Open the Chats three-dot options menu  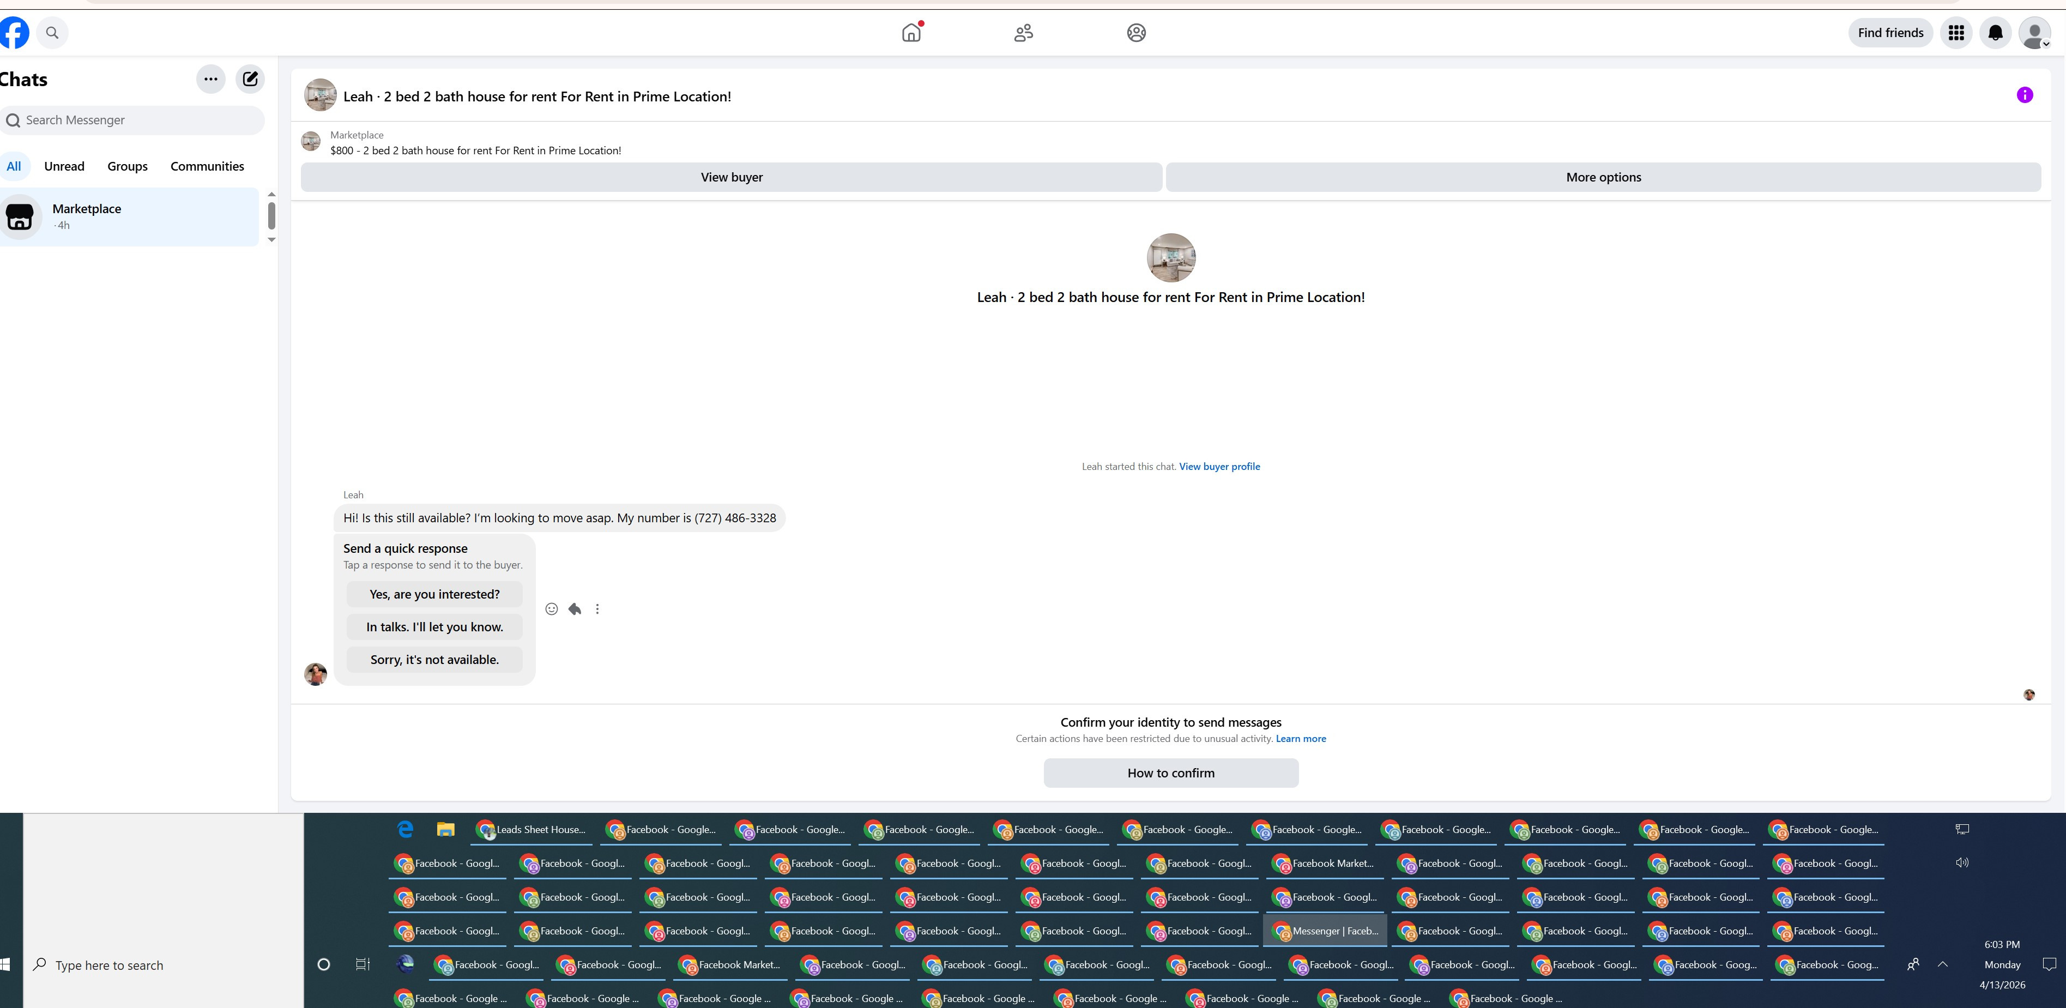coord(210,79)
